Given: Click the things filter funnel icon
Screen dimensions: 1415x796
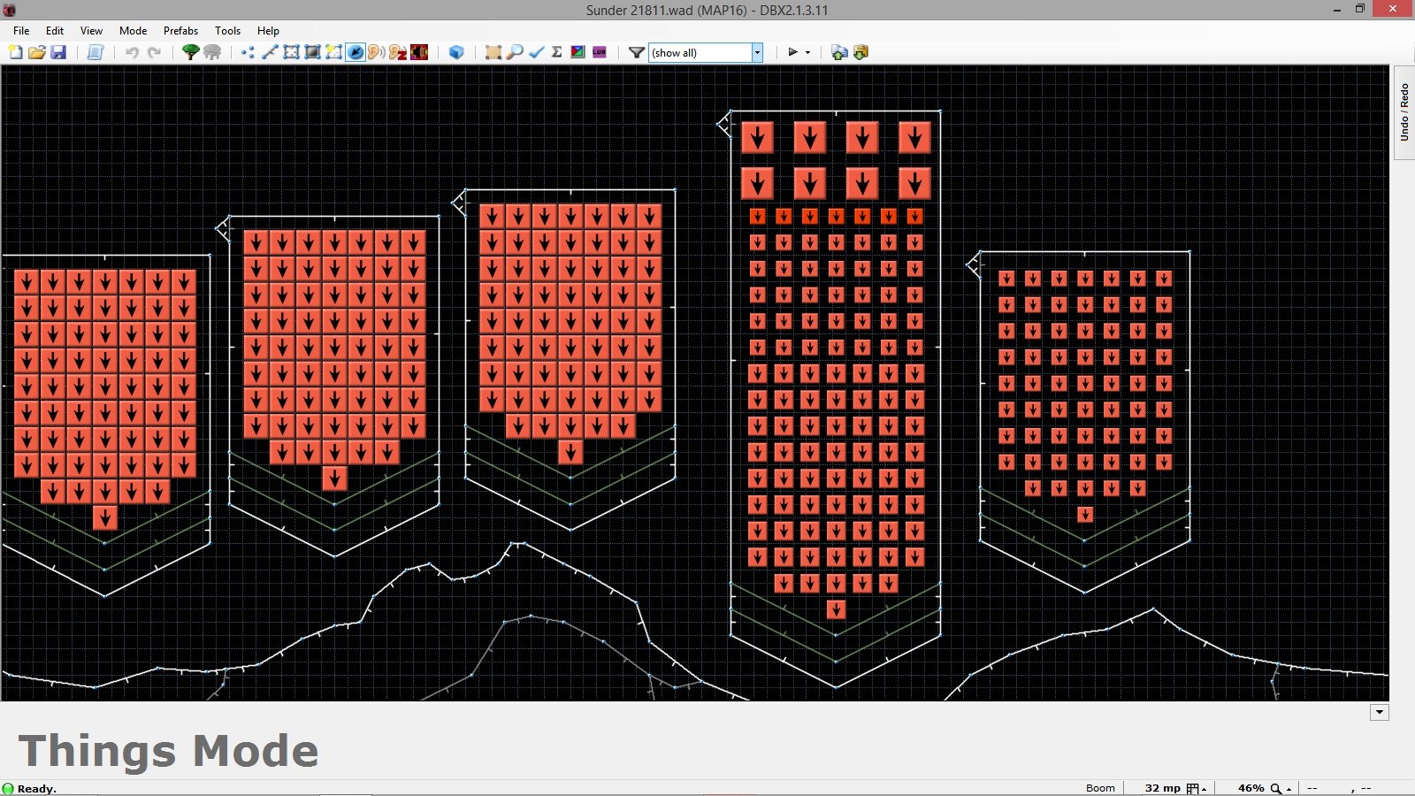Looking at the screenshot, I should (636, 52).
